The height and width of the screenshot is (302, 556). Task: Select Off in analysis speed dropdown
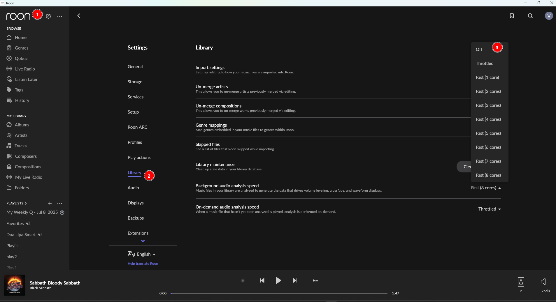point(479,50)
